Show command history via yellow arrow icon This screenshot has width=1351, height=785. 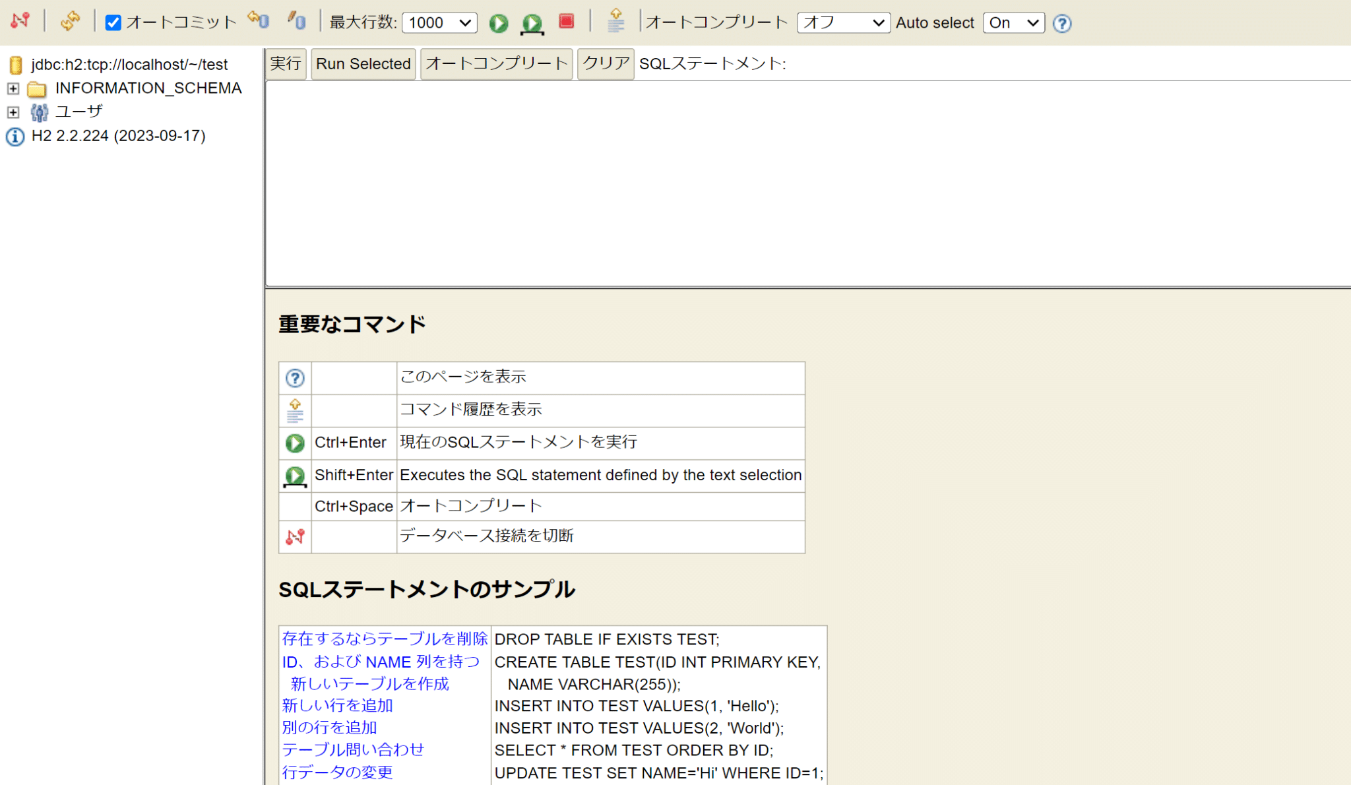point(615,22)
